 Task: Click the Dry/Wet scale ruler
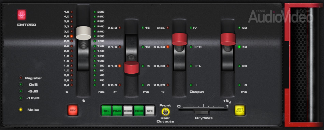pos(203,106)
